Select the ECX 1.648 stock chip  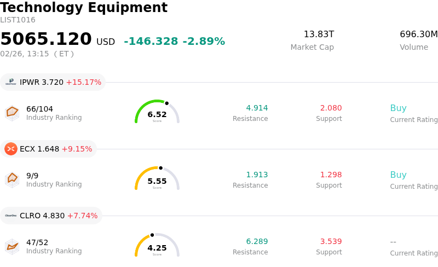(49, 149)
